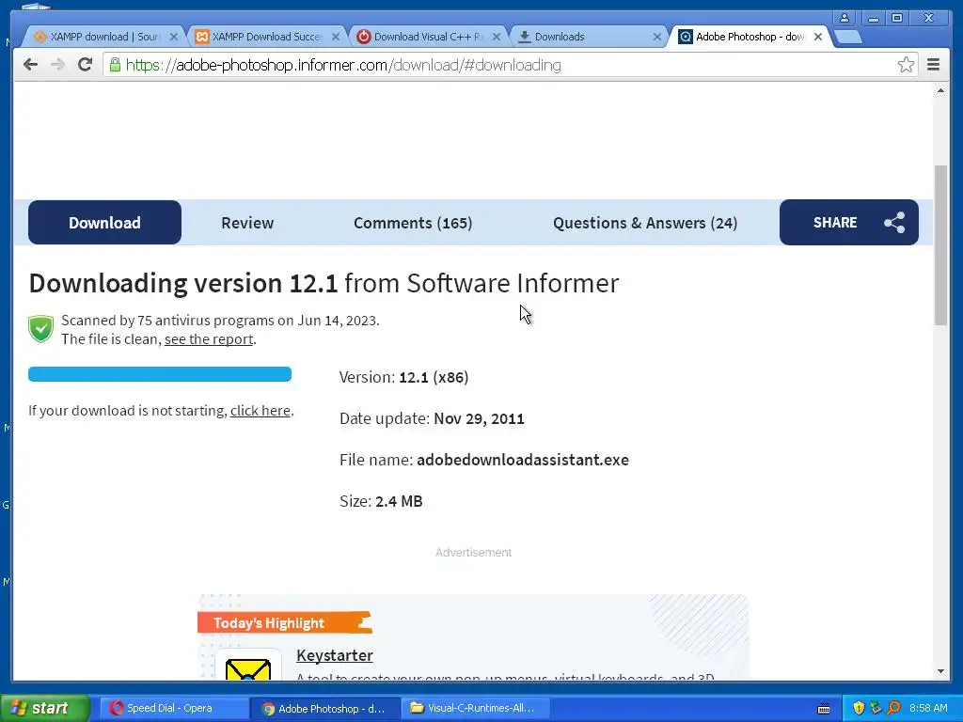The image size is (963, 722).
Task: Switch to Speed Dial - Opera taskbar window
Action: [x=174, y=708]
